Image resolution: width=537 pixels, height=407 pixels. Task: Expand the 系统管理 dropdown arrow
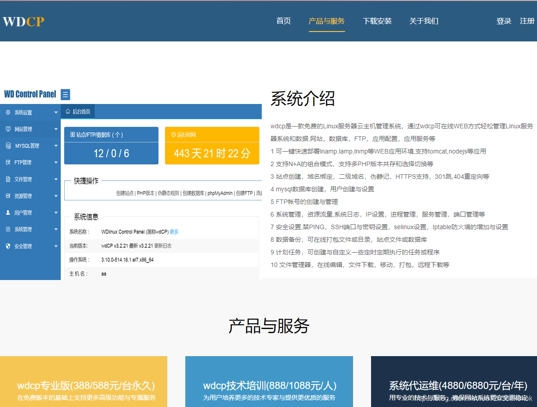56,229
